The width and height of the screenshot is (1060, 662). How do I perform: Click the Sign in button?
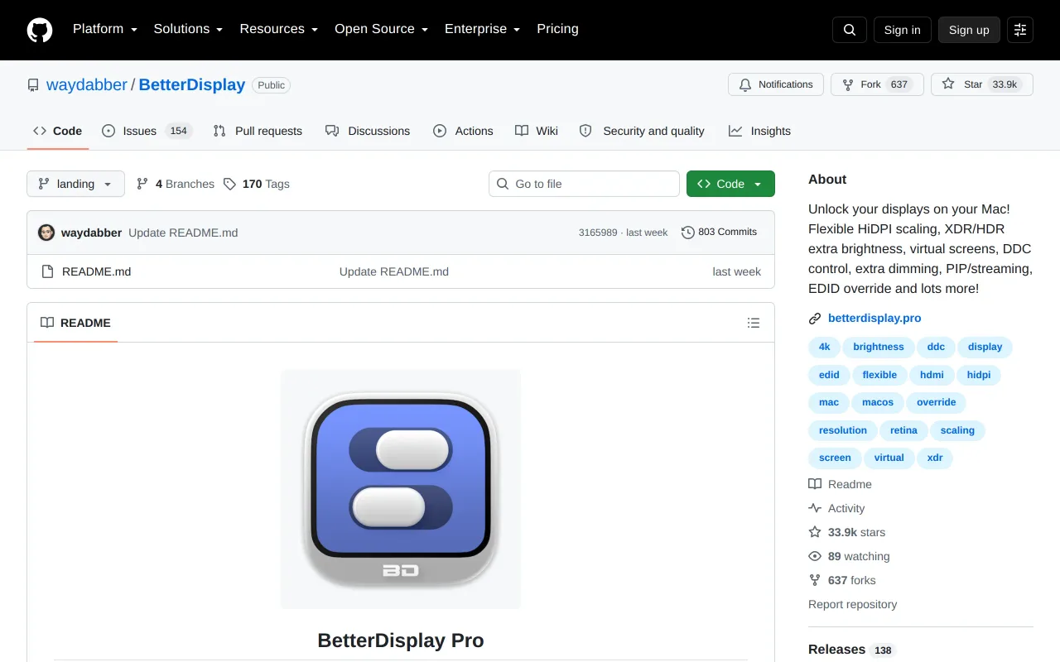902,30
